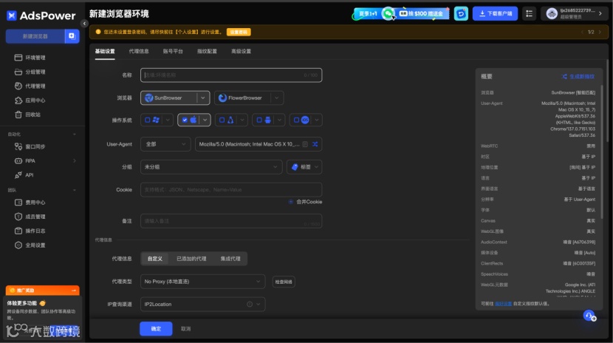The height and width of the screenshot is (343, 613).
Task: Open 全局设置 gear icon in sidebar
Action: [18, 245]
